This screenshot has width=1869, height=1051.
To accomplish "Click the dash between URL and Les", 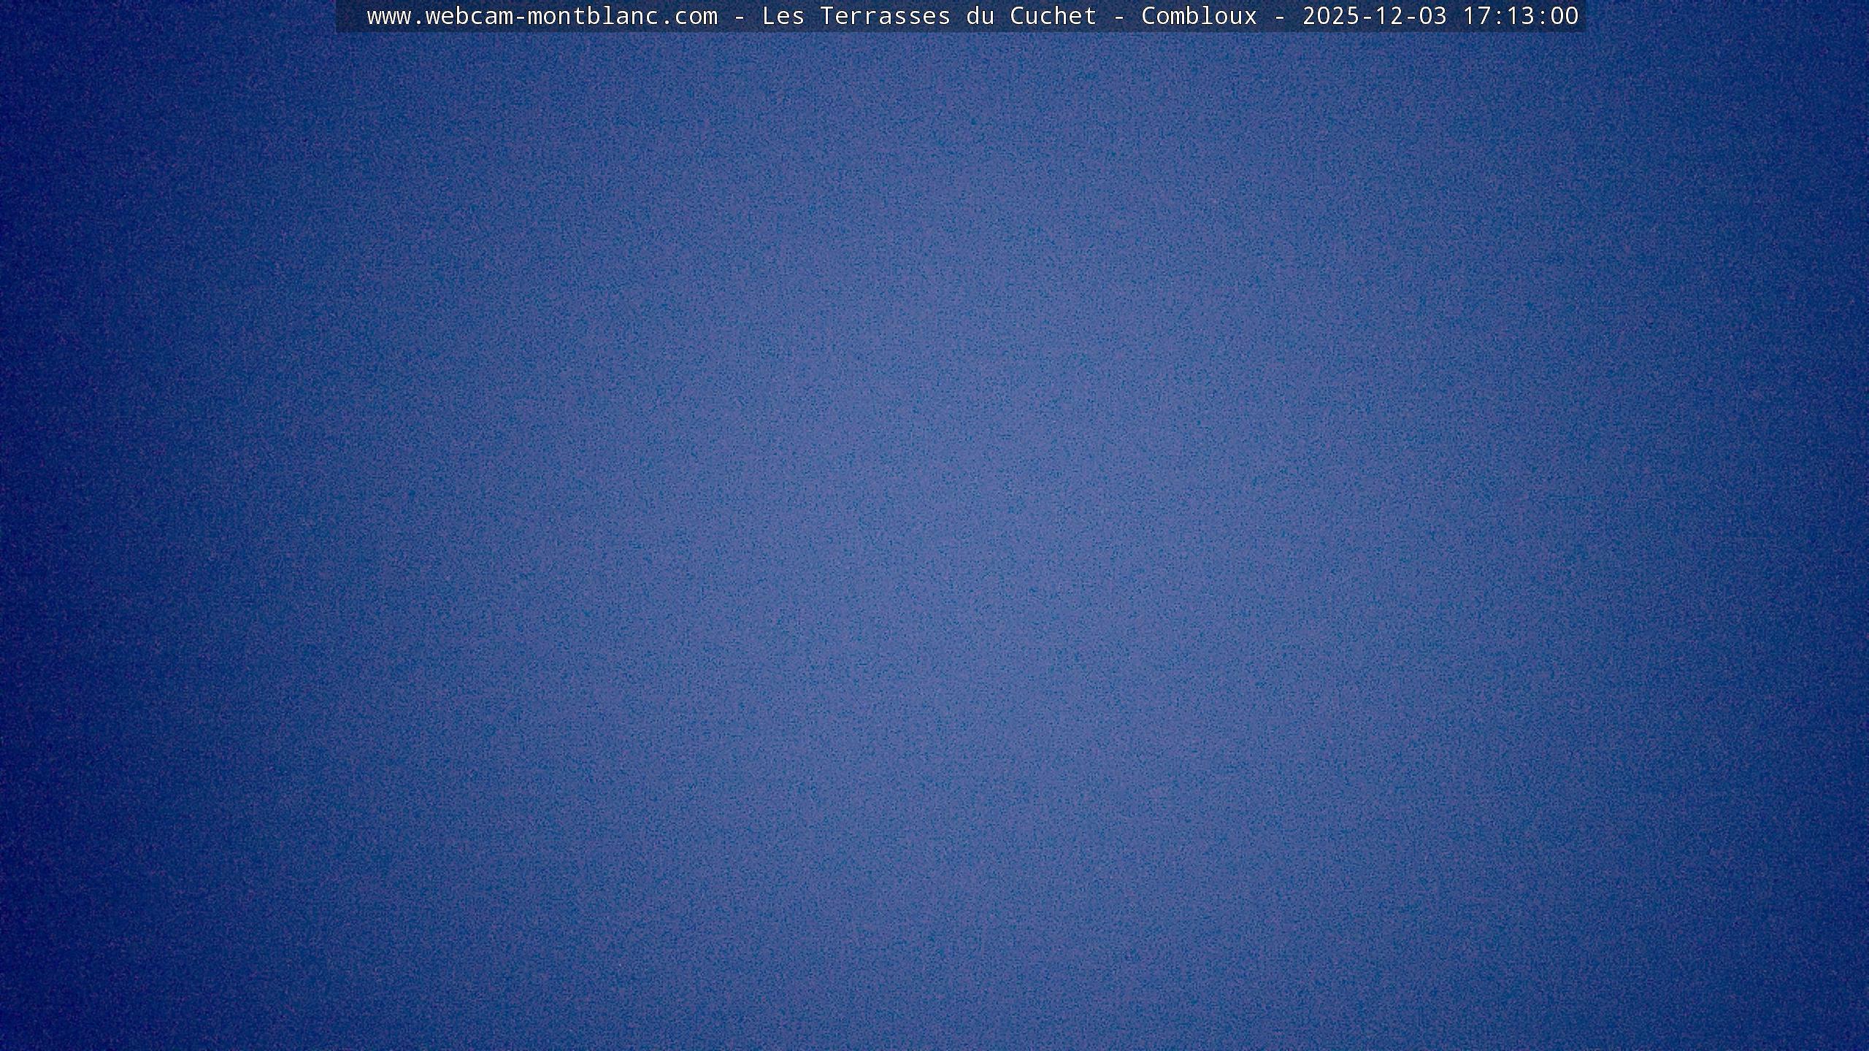I will pos(739,16).
